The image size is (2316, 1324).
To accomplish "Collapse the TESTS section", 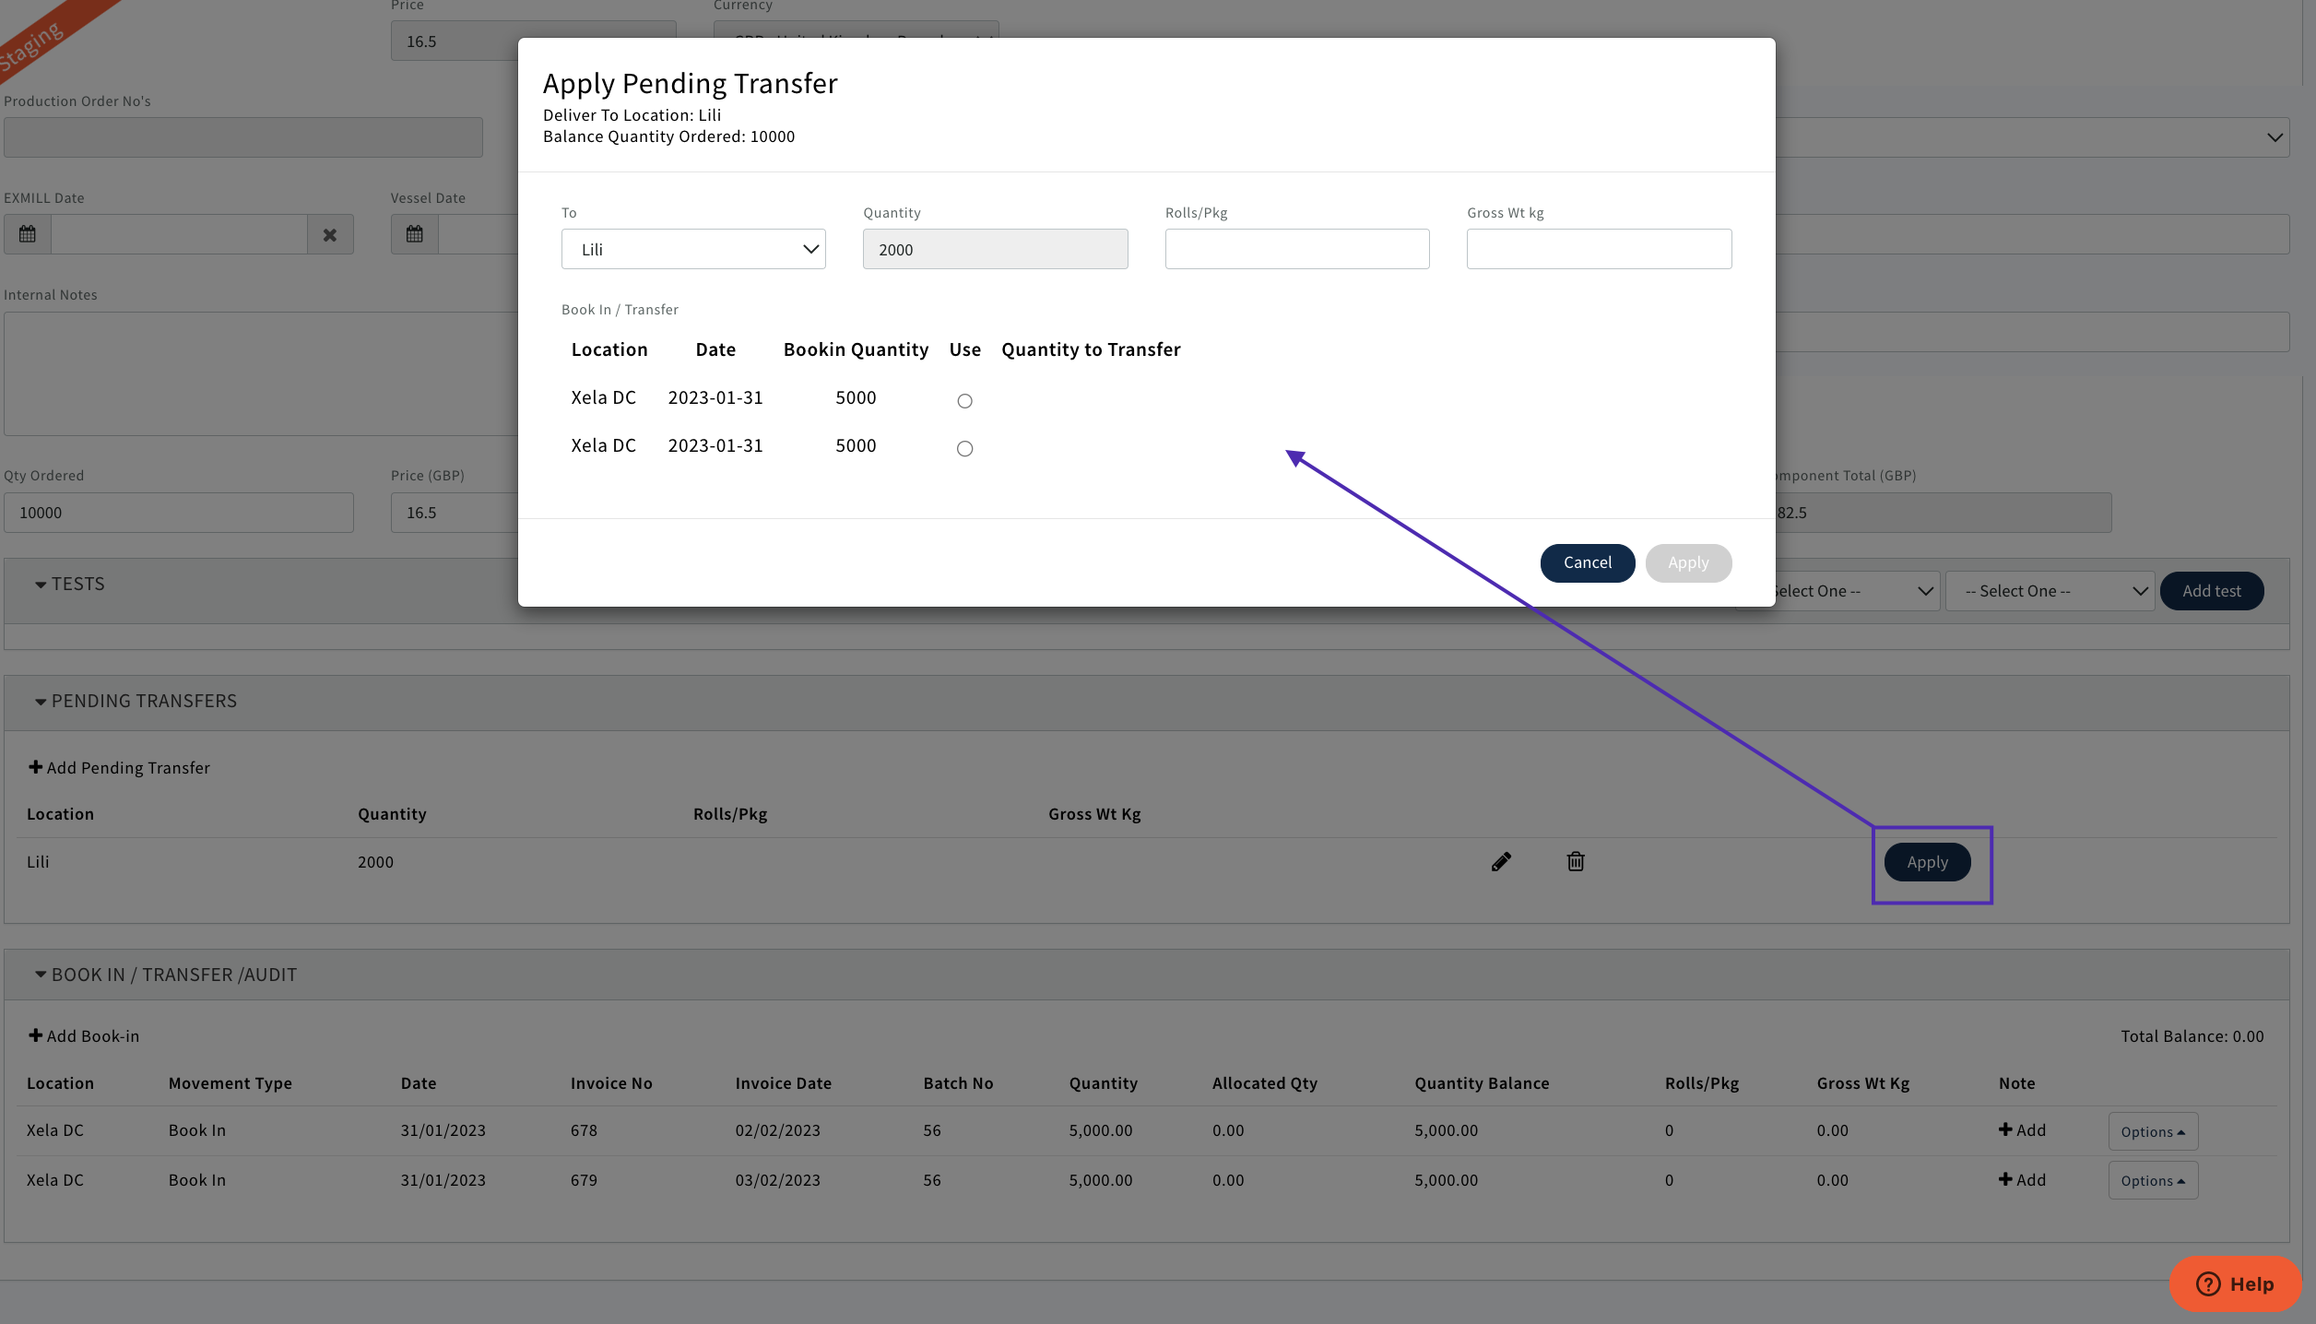I will pos(41,584).
